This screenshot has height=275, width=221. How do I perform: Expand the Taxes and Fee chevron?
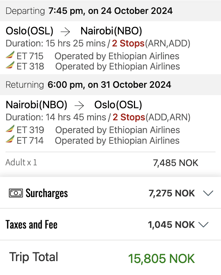[203, 225]
